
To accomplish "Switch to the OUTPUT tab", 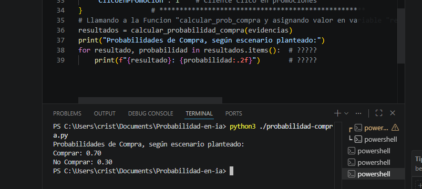I will 105,113.
